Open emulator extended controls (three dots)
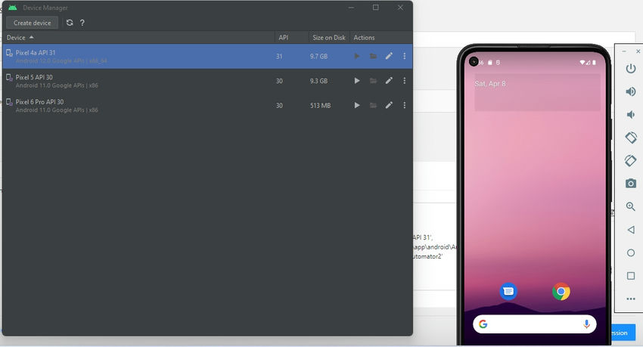The height and width of the screenshot is (347, 643). tap(631, 299)
